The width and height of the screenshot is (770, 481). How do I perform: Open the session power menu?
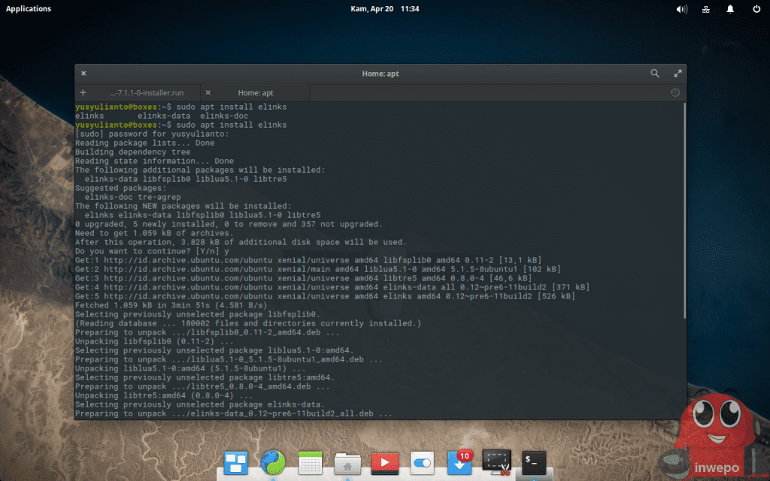[x=756, y=9]
